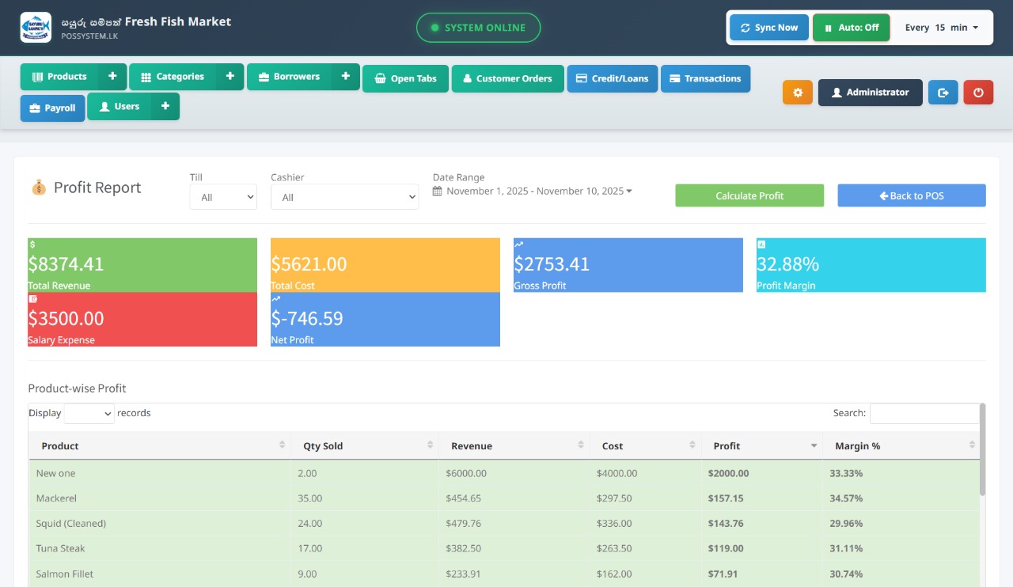Click the Fresh Fish Market logo
The width and height of the screenshot is (1013, 587).
coord(36,28)
